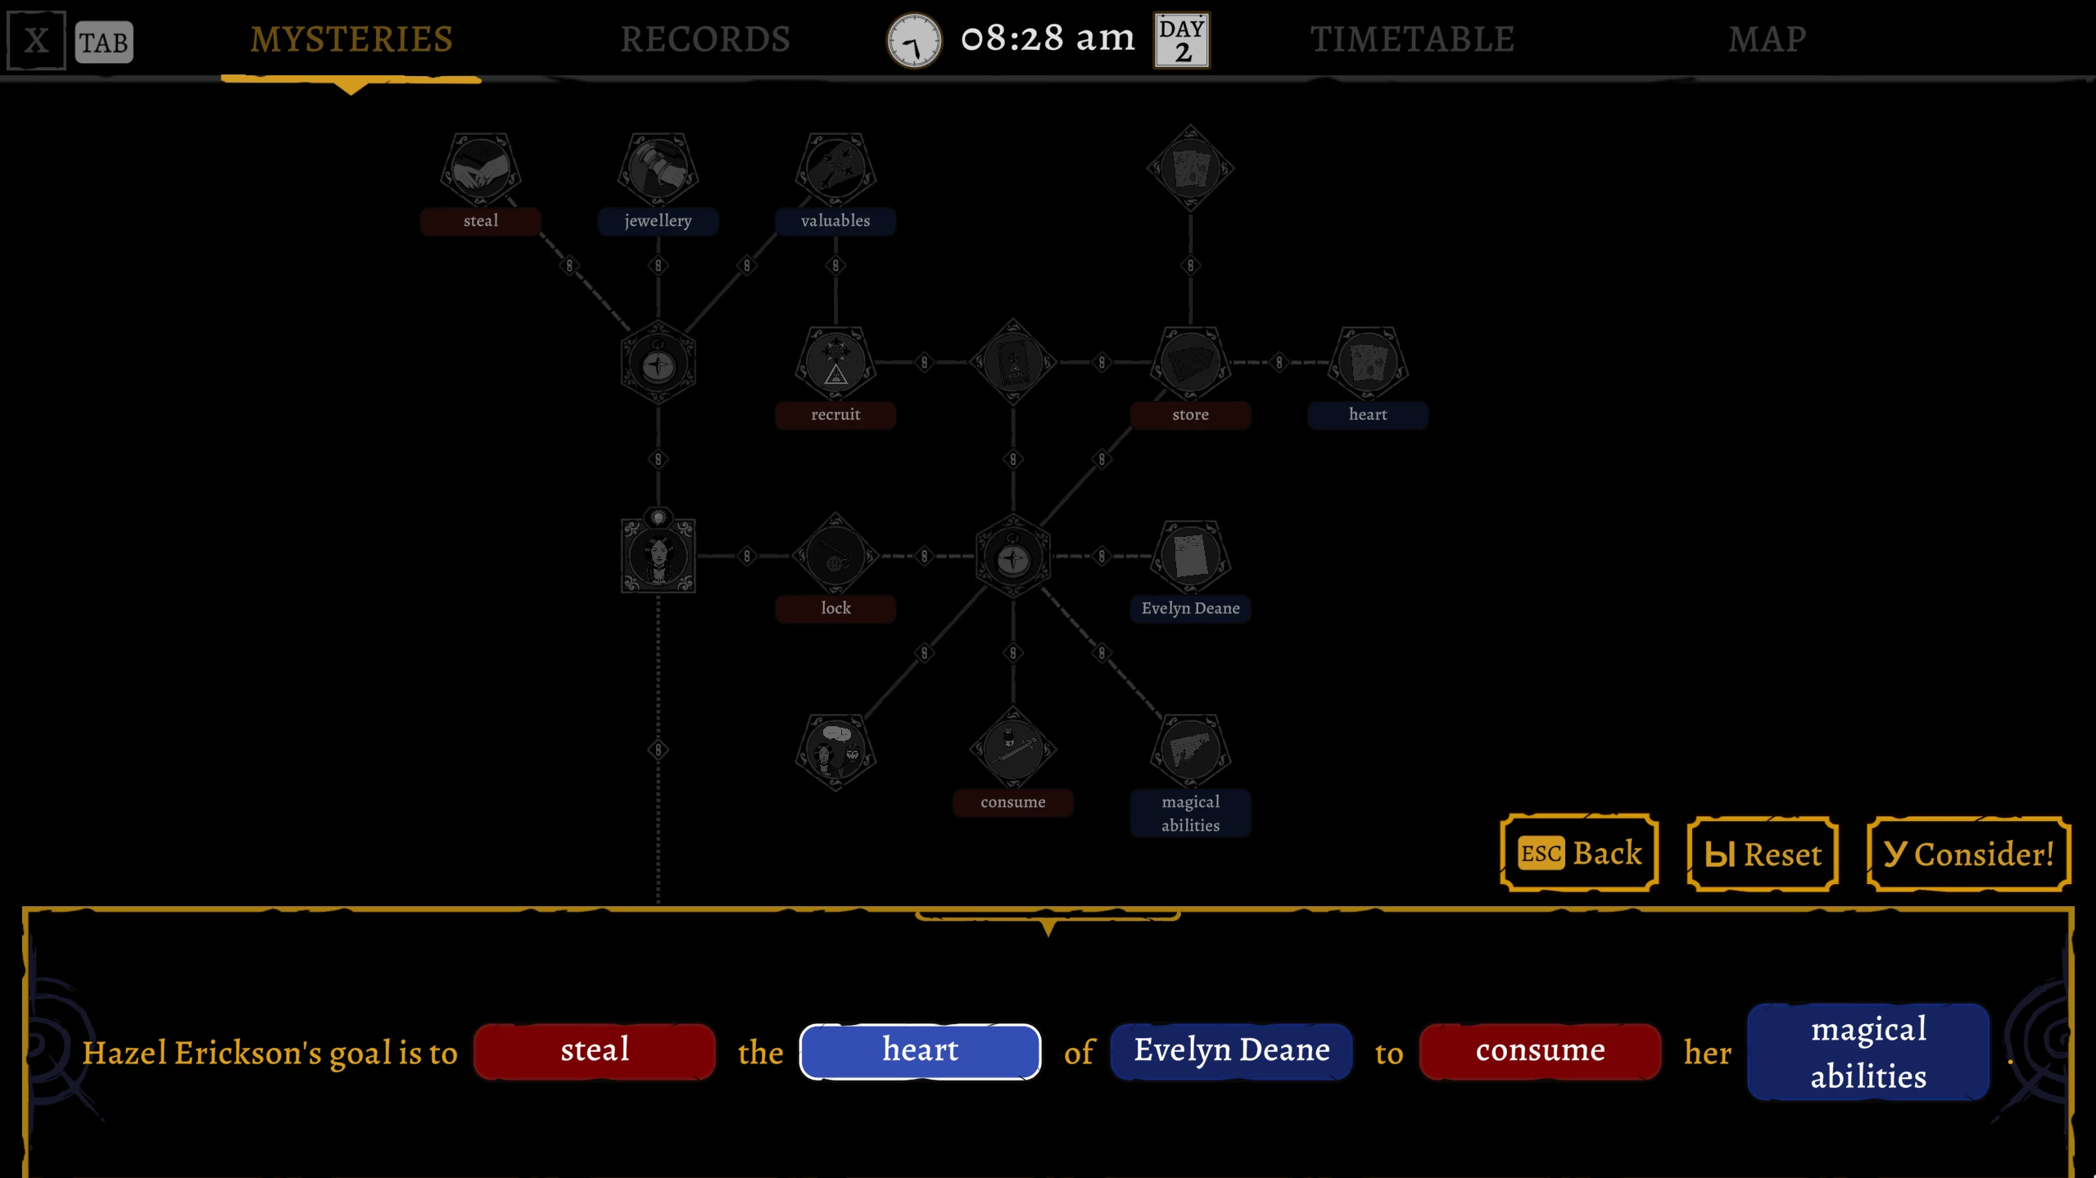Click the ESC Back button
2096x1178 pixels.
click(x=1579, y=853)
